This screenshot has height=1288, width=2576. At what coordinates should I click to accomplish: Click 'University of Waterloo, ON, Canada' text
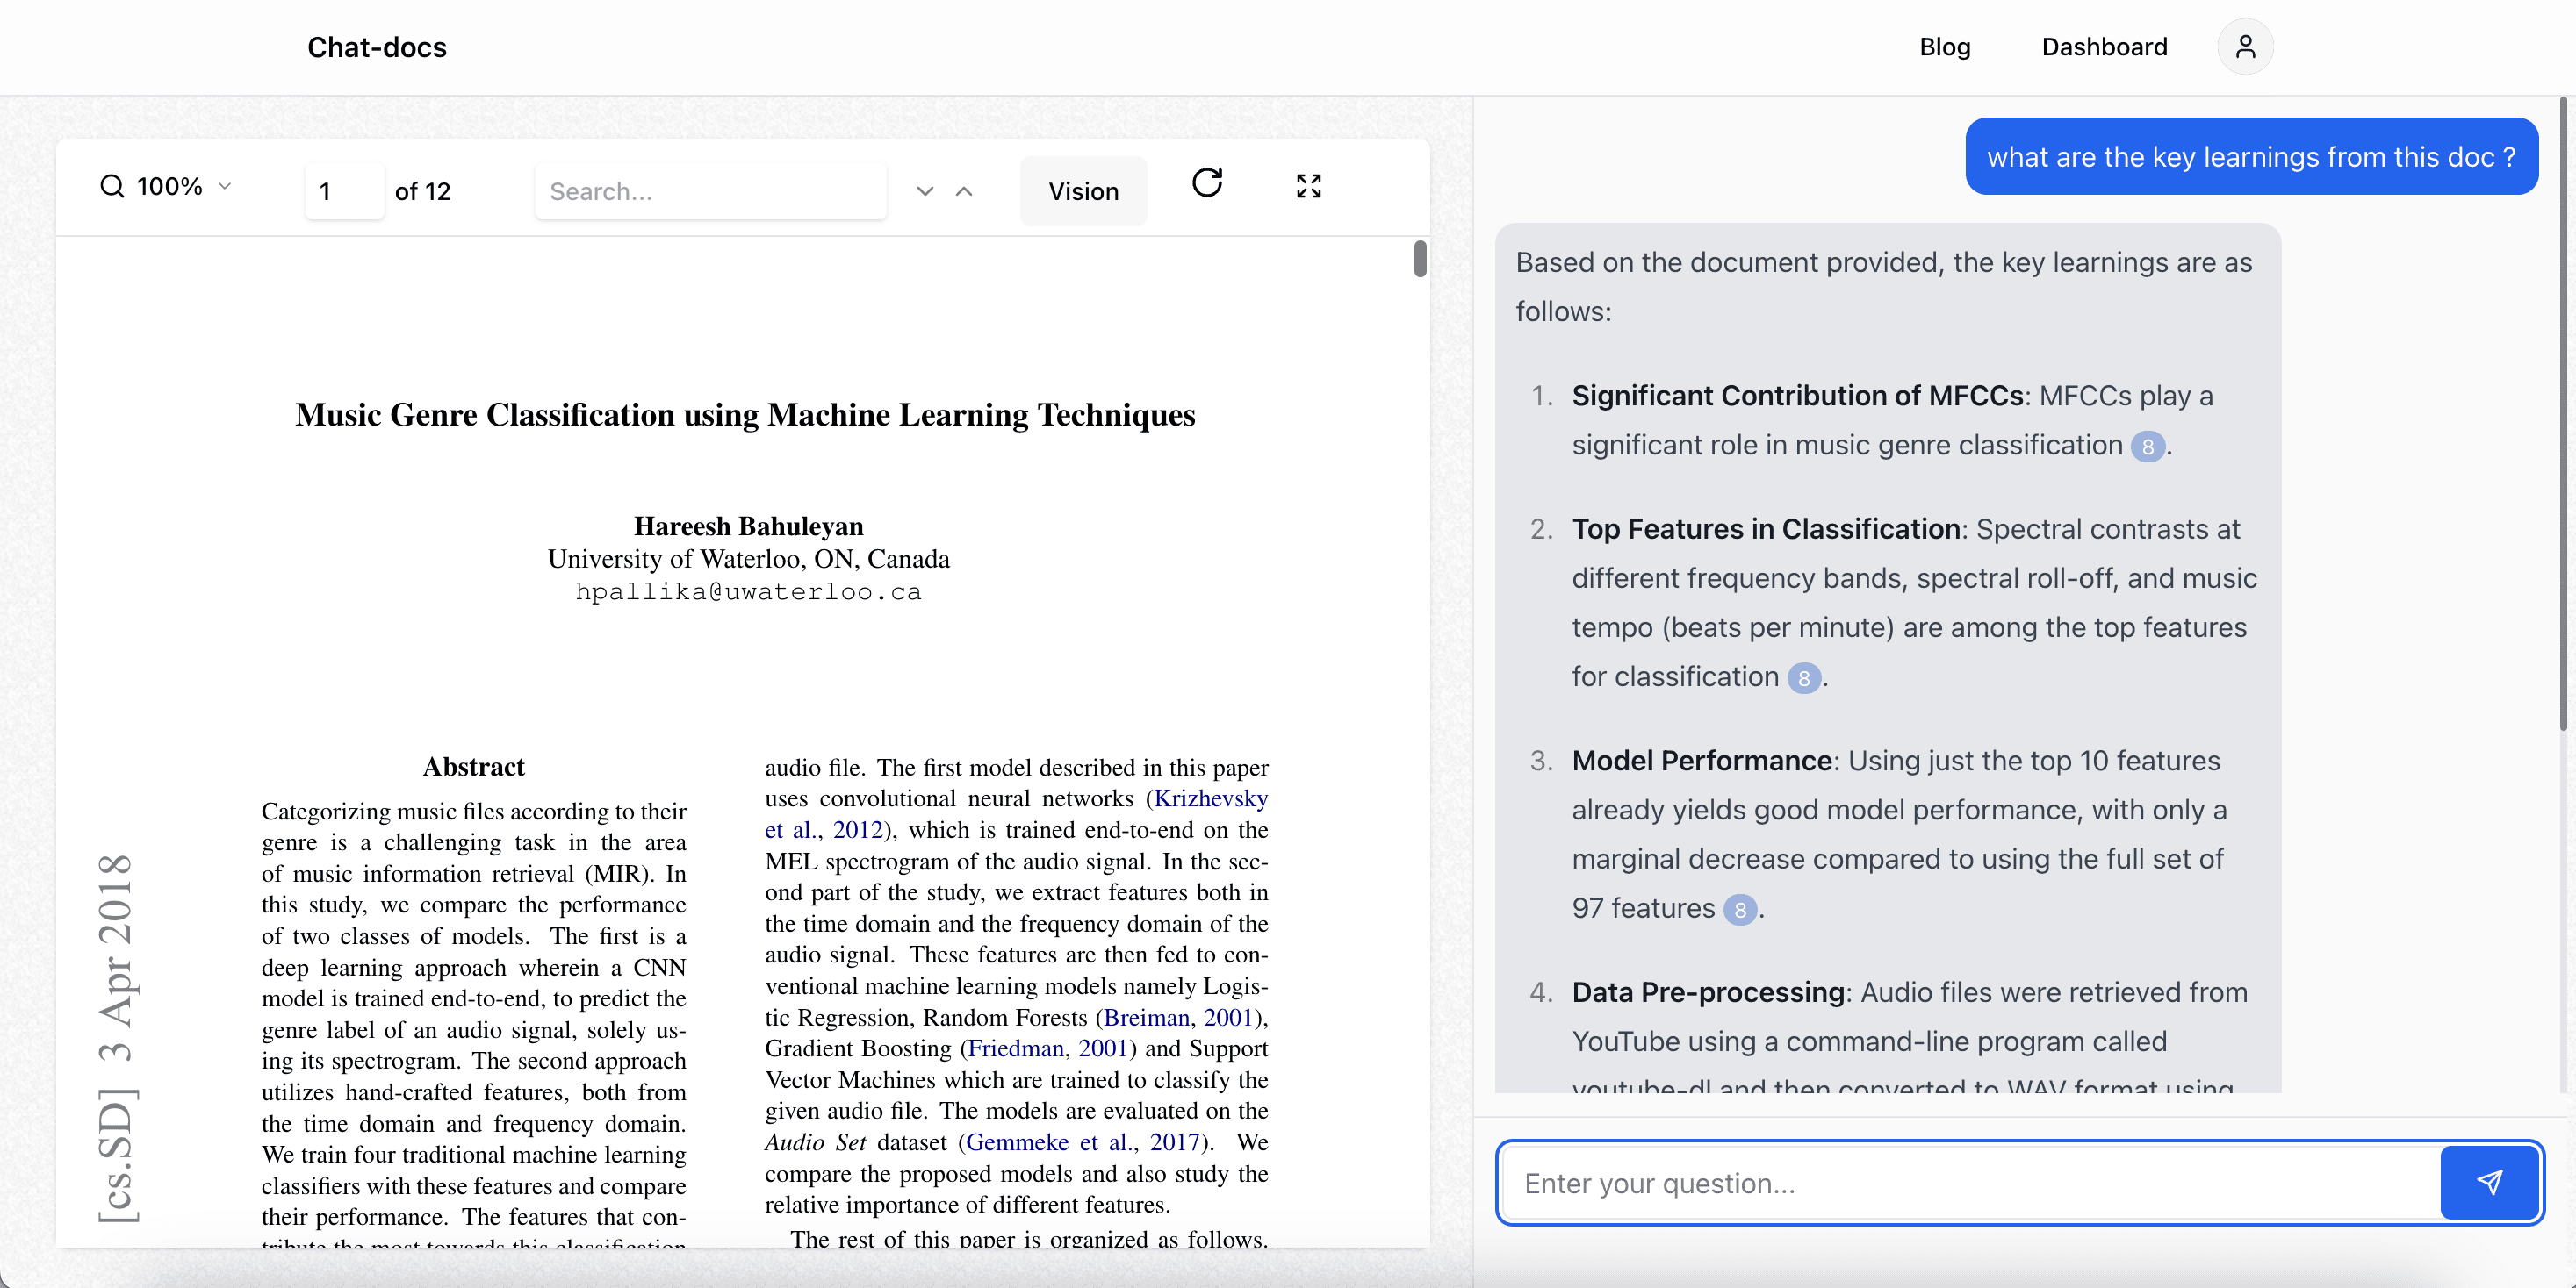point(748,559)
